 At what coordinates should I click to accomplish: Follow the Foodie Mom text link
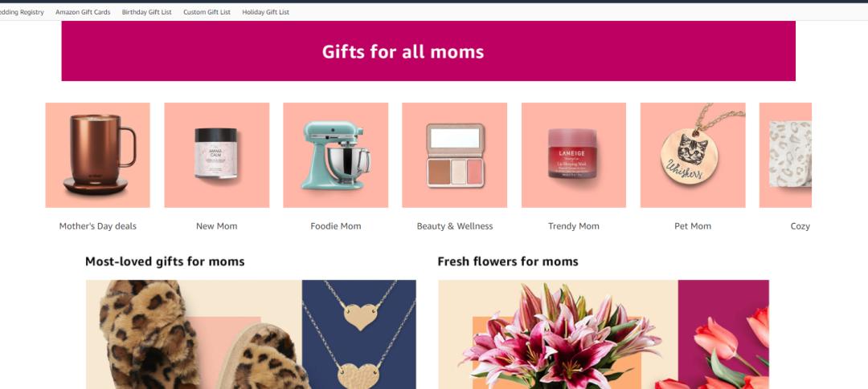click(335, 226)
